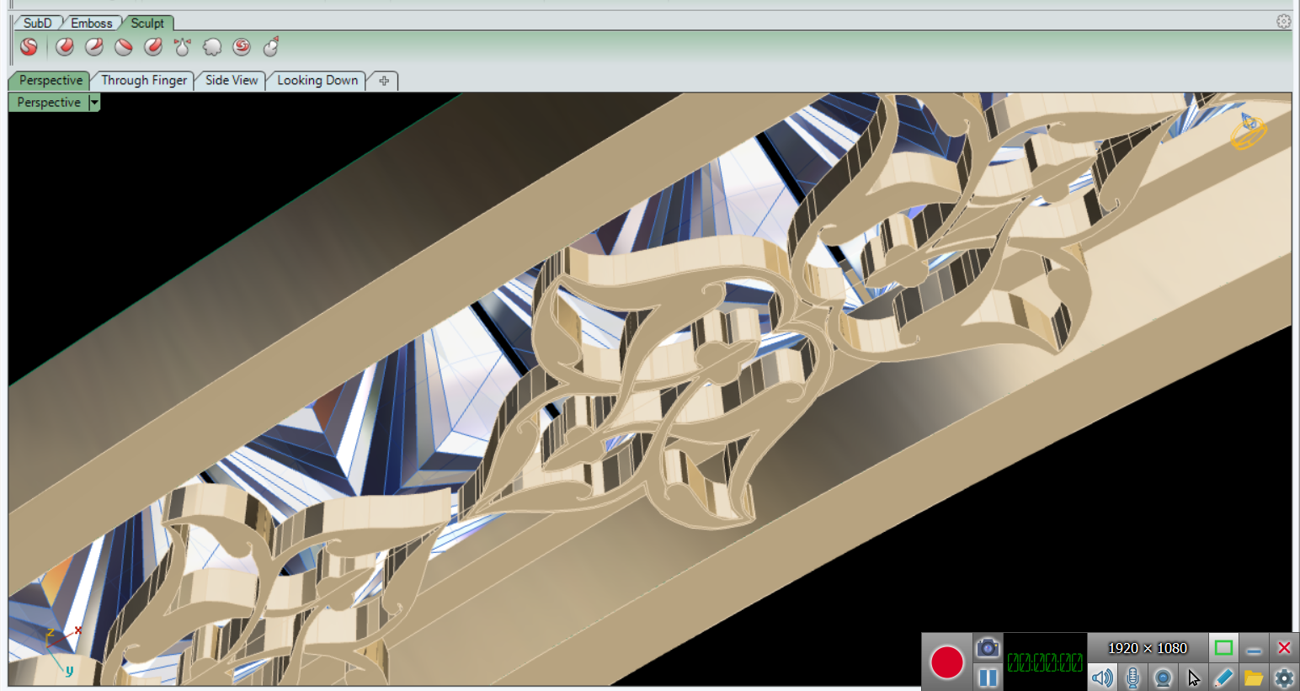The image size is (1300, 691).
Task: Open toolbar options gear at top right
Action: (1283, 22)
